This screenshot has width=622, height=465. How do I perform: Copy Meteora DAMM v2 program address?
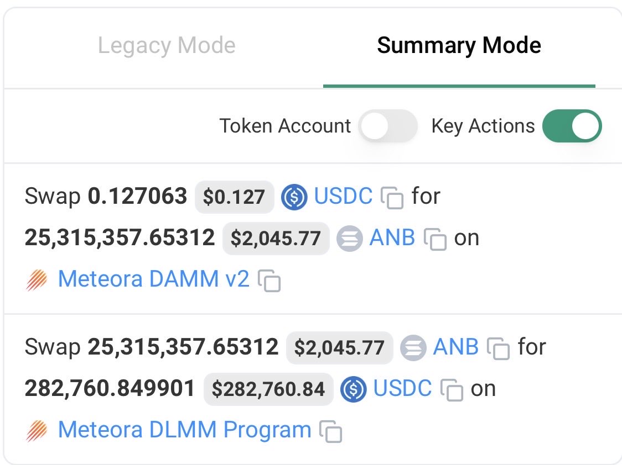[x=269, y=281]
